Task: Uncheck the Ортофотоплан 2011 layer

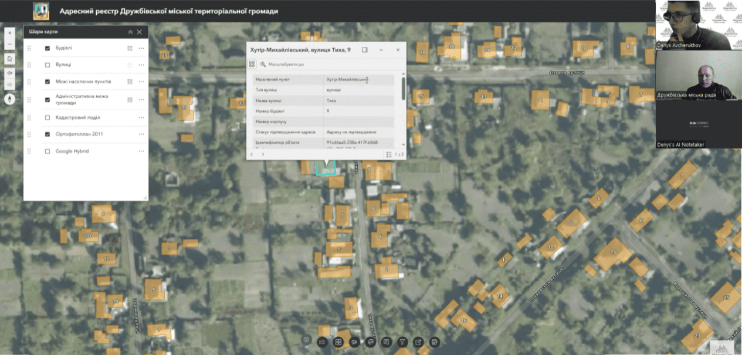Action: click(48, 134)
